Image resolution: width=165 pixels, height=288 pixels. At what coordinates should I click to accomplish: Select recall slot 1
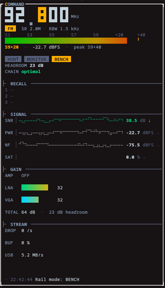click(x=9, y=90)
